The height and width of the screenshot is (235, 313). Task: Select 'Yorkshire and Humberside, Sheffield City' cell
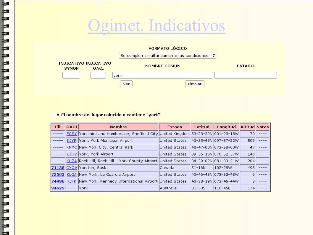[118, 134]
